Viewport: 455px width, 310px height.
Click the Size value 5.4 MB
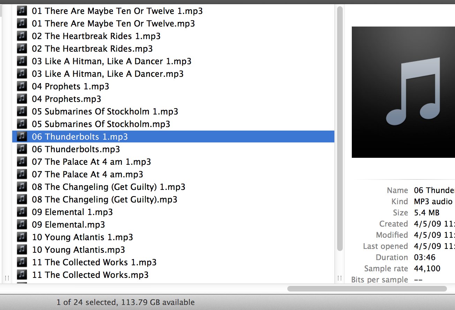[x=427, y=213]
